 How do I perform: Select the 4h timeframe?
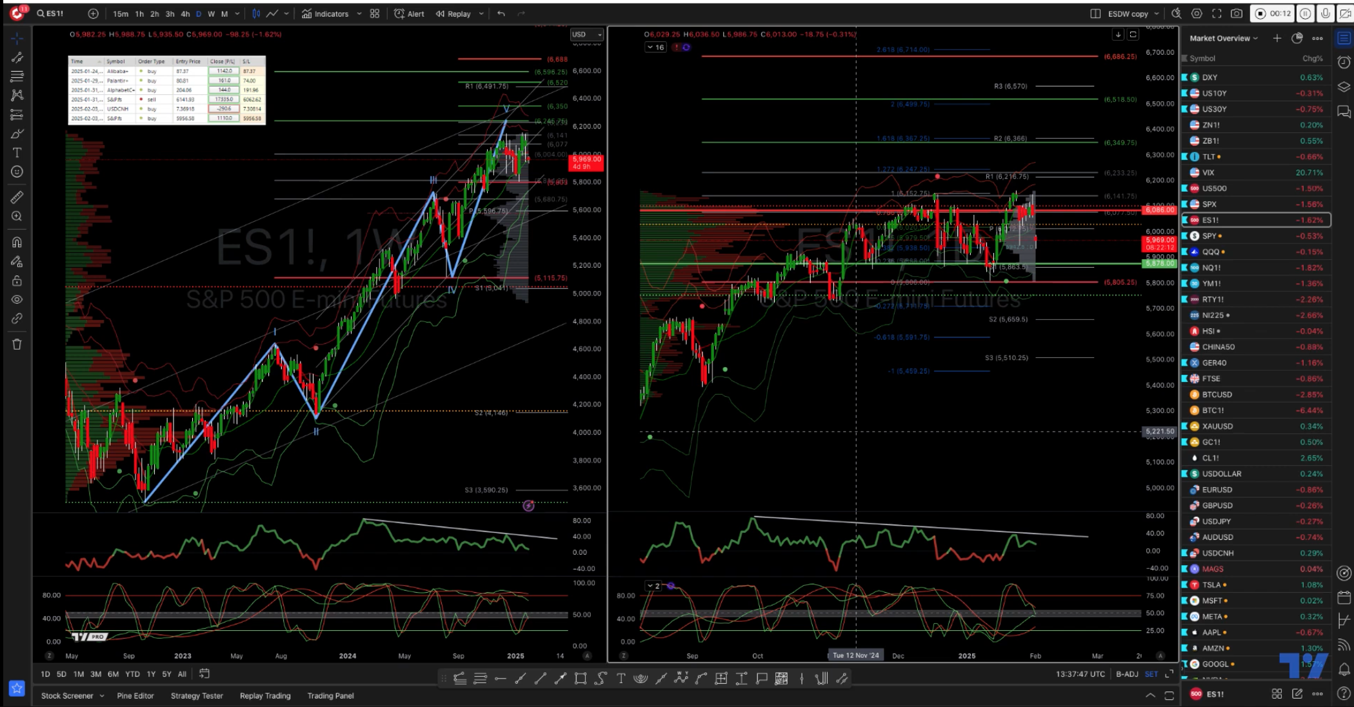click(185, 14)
